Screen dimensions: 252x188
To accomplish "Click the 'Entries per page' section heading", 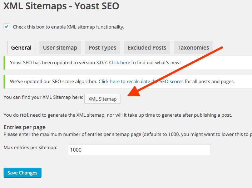I will [25, 127].
